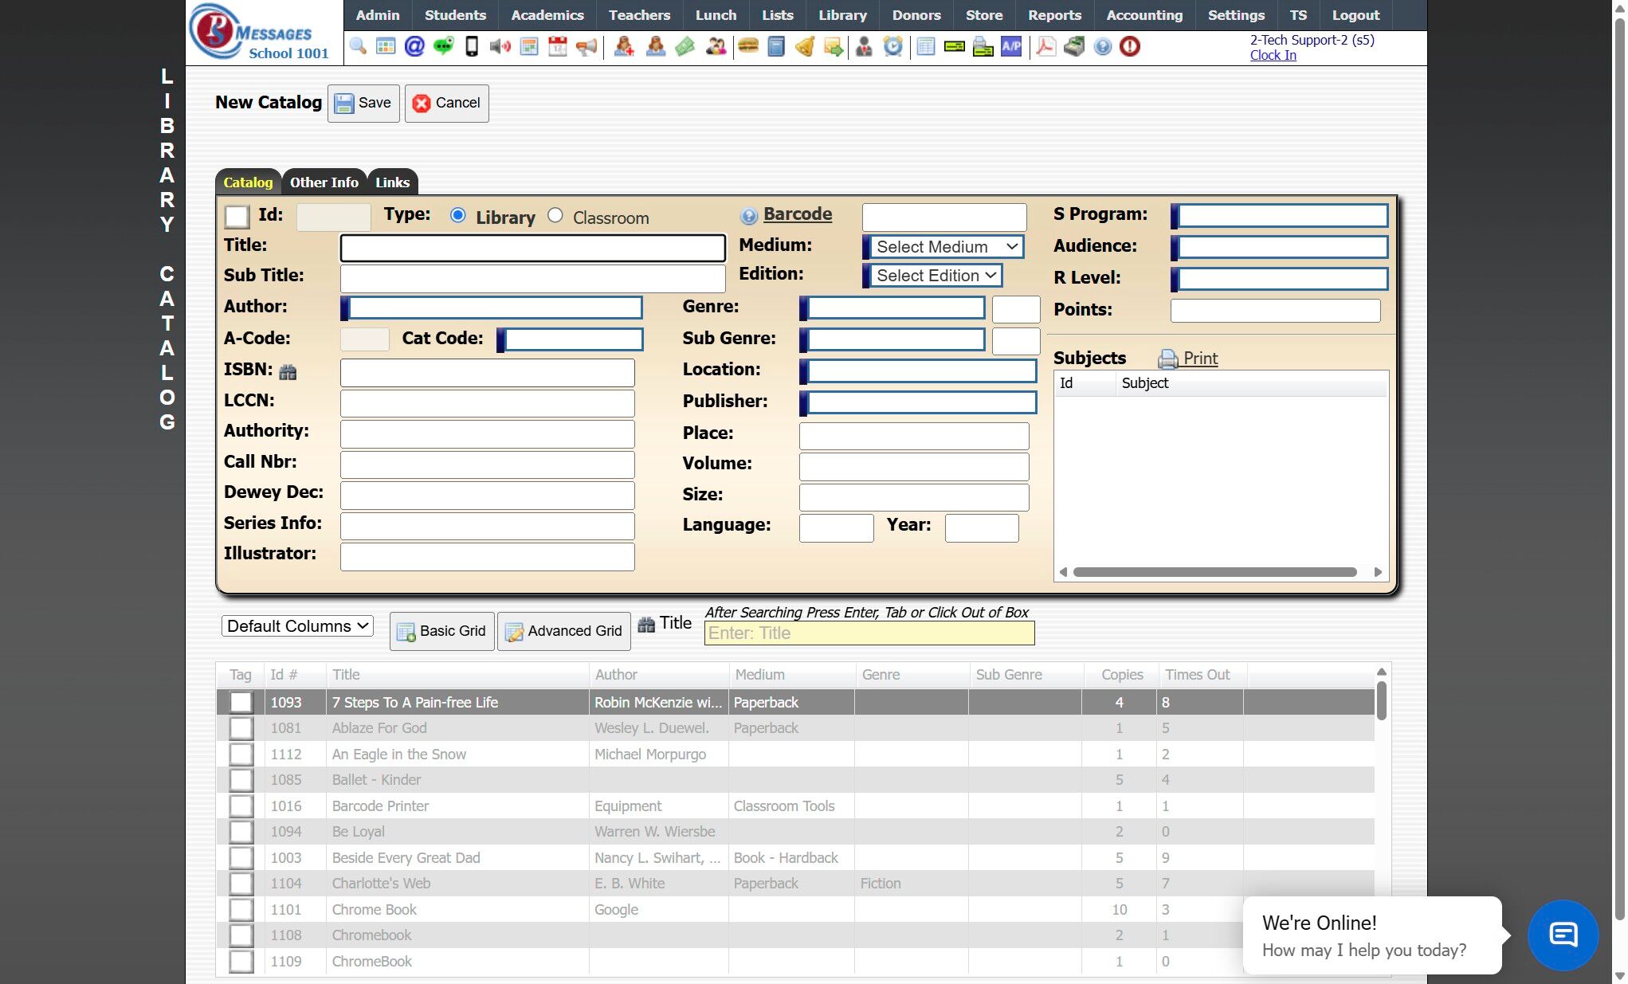Viewport: 1628px width, 984px height.
Task: Click the alarm clock icon
Action: coord(893,46)
